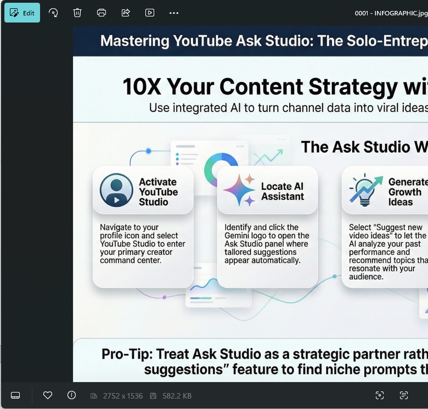The image size is (428, 409).
Task: Show file info with the info icon
Action: click(71, 395)
